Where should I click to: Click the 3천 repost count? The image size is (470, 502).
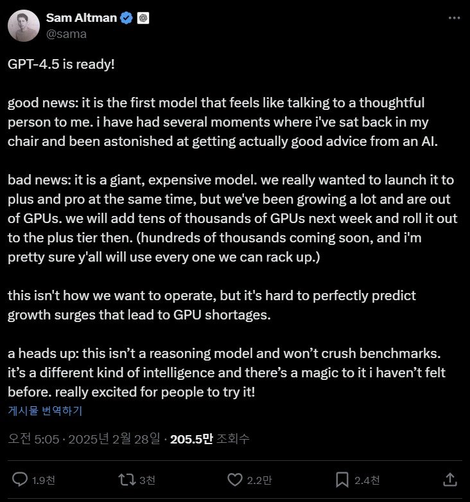pyautogui.click(x=147, y=480)
